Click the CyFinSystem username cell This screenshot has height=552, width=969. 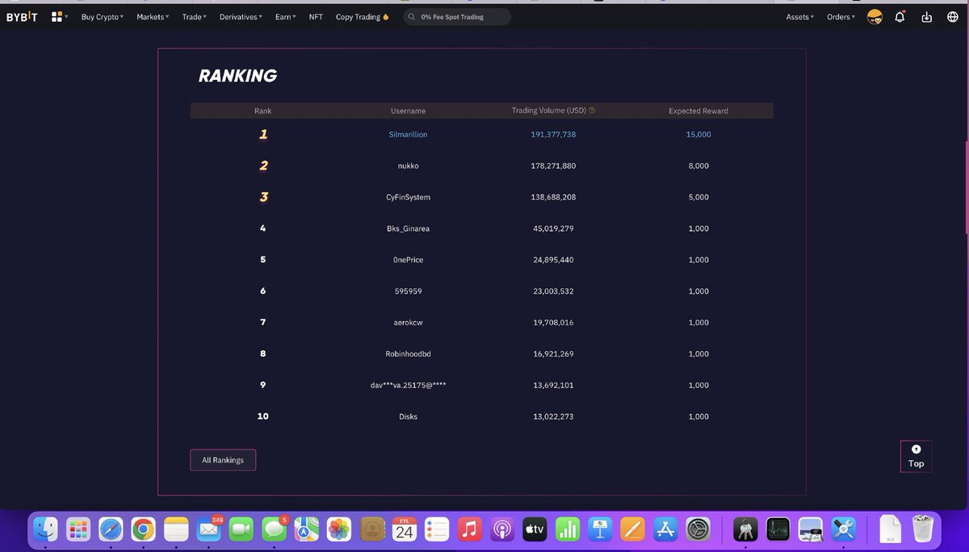408,198
